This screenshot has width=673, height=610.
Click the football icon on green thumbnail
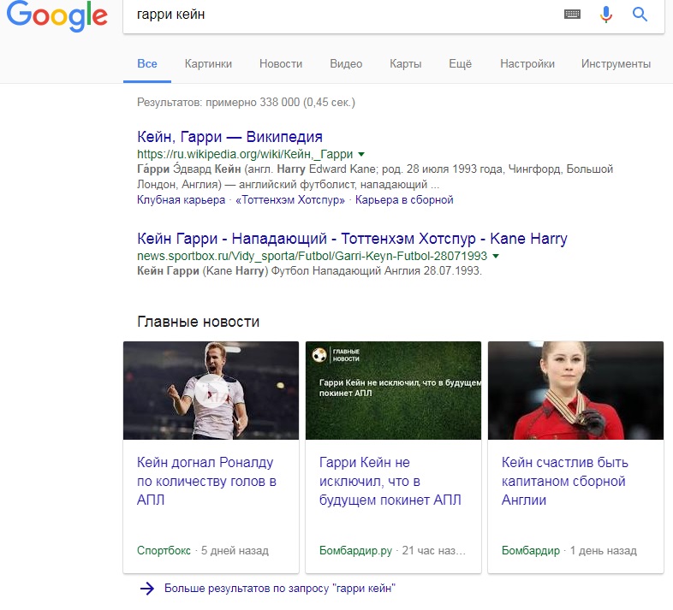(319, 355)
